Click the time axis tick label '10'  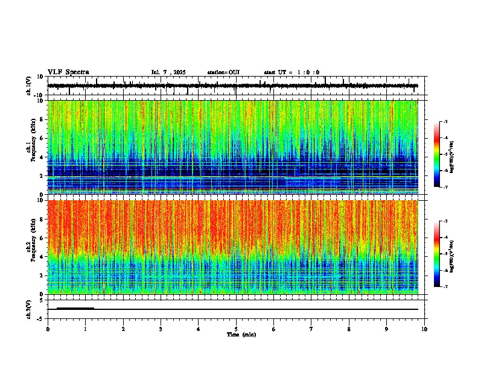[x=424, y=329]
